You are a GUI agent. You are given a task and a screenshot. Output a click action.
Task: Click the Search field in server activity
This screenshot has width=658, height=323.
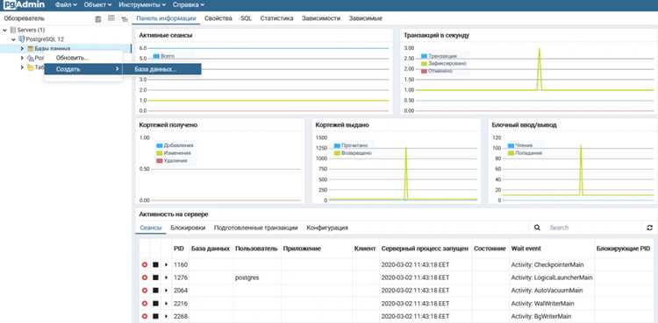594,228
